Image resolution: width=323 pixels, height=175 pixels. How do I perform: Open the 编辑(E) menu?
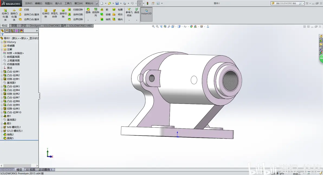coord(38,3)
